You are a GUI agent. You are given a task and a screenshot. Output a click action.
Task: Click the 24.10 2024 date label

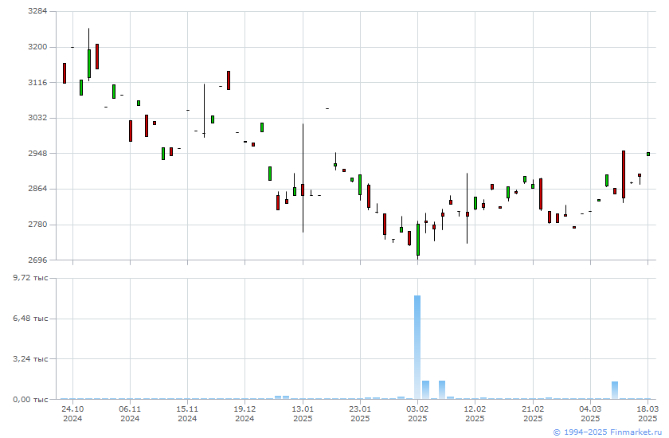click(x=72, y=413)
